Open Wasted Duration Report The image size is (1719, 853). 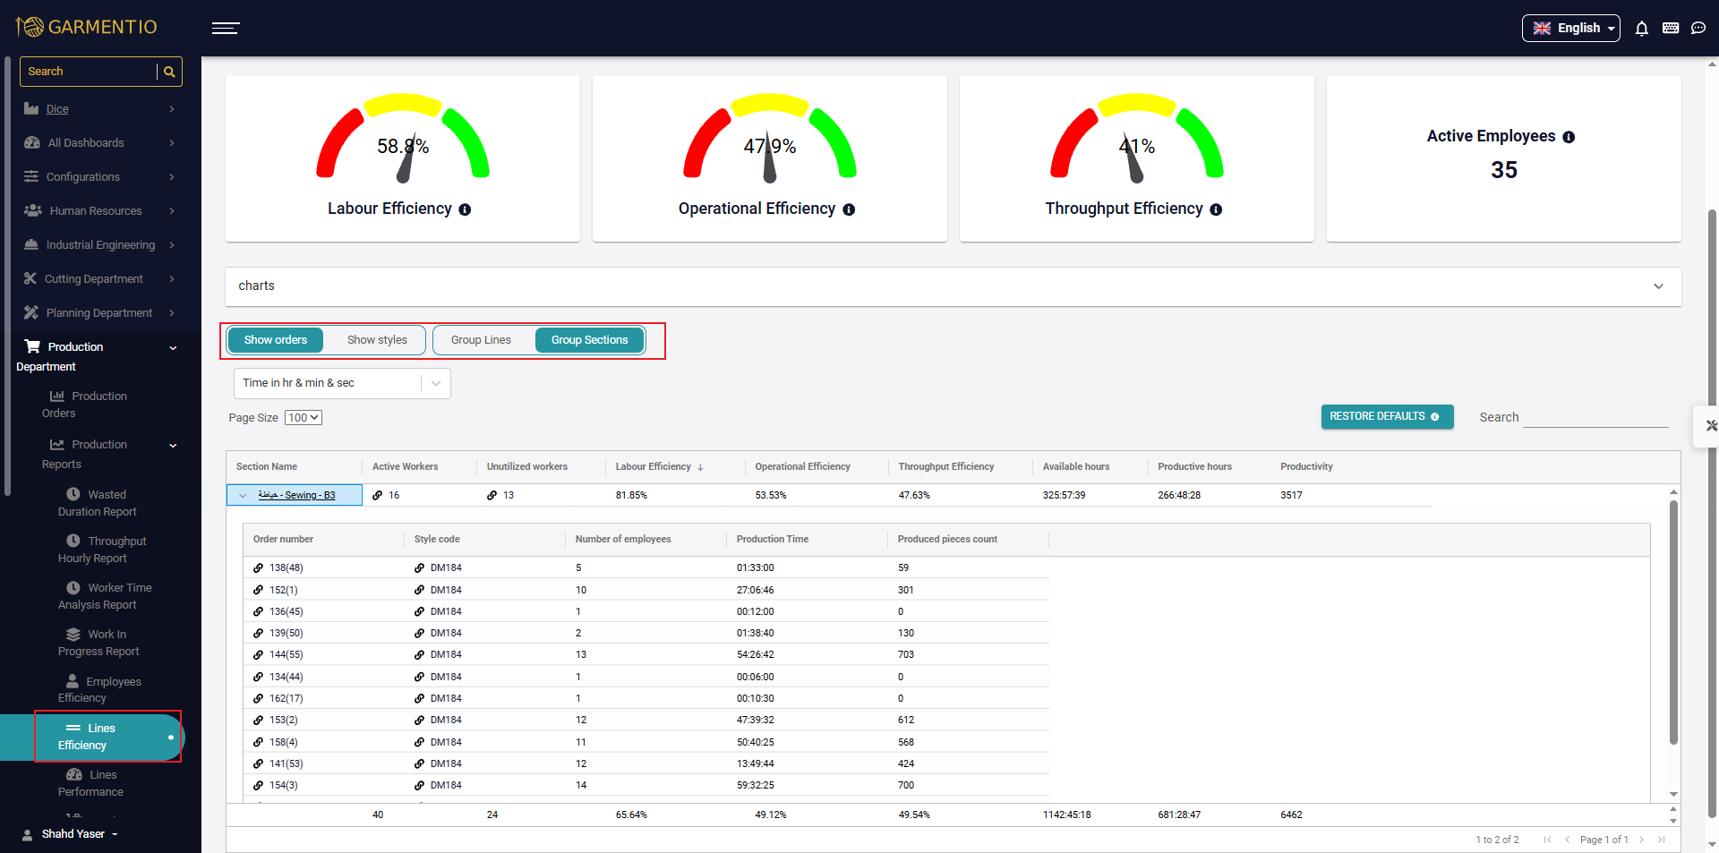click(98, 503)
